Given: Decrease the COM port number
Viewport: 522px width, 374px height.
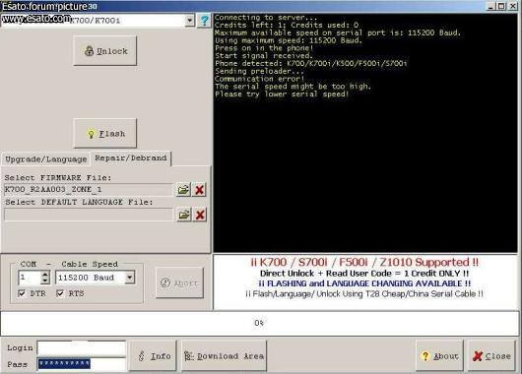Looking at the screenshot, I should pos(45,280).
